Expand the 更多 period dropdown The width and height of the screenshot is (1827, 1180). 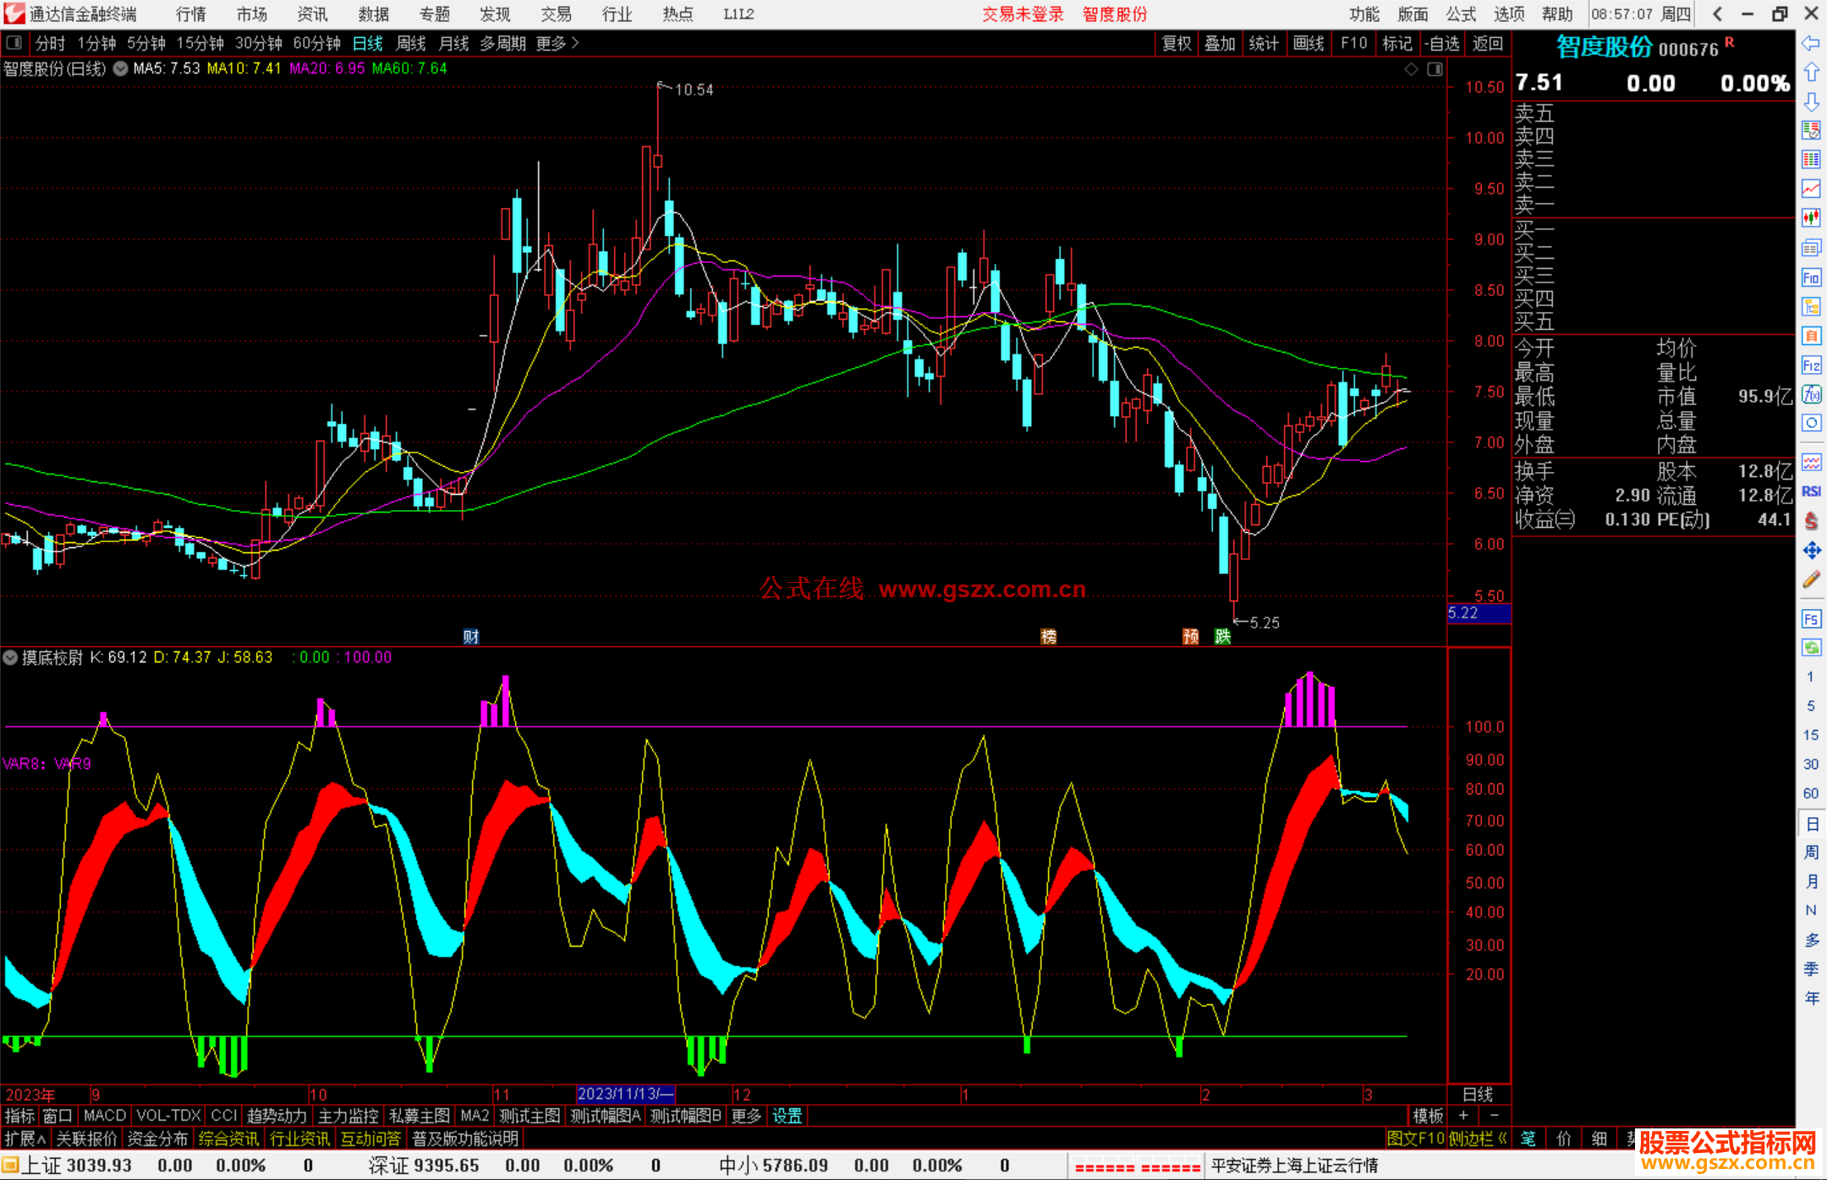point(557,43)
